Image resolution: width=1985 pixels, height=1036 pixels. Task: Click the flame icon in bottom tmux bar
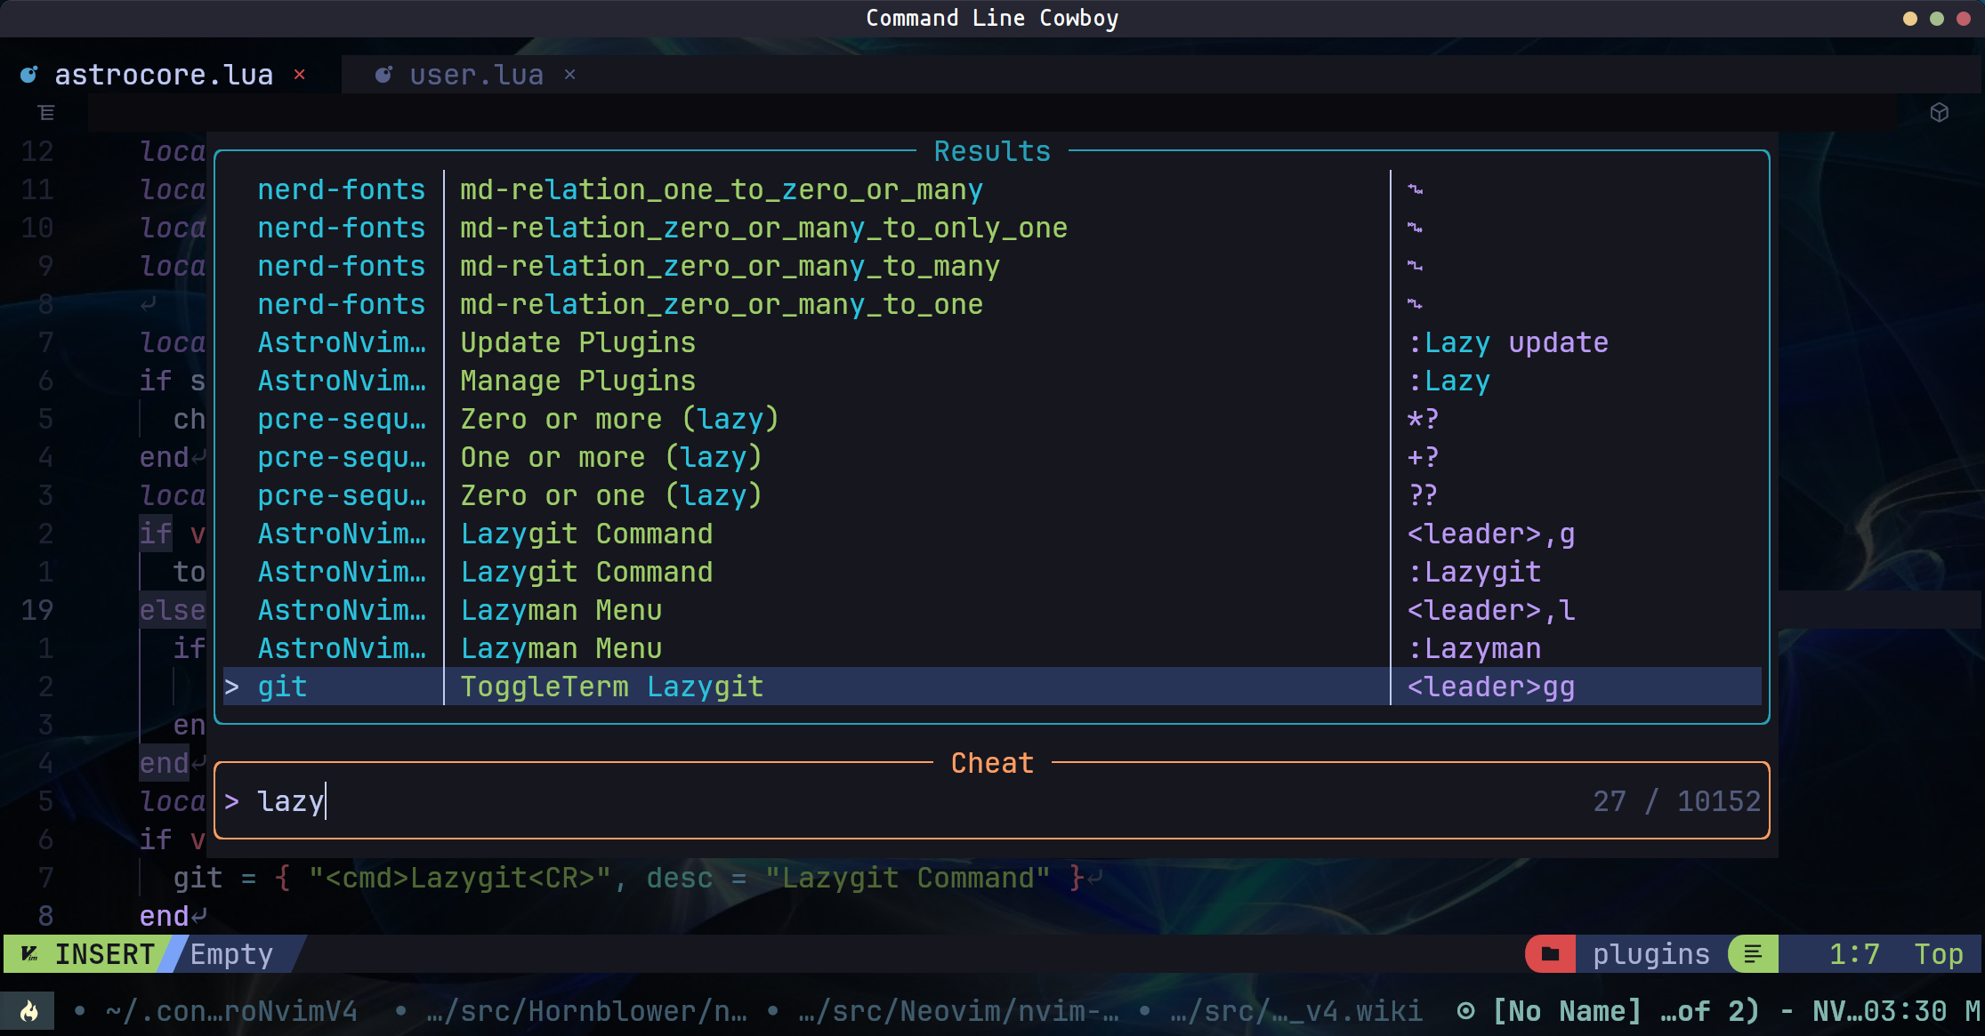pyautogui.click(x=29, y=1011)
